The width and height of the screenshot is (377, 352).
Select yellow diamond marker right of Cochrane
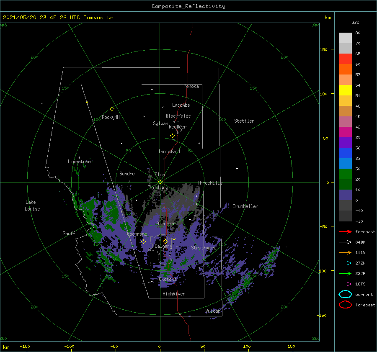143,242
